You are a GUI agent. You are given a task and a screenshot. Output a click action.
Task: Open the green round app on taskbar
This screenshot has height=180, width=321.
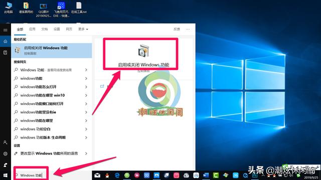coord(127,175)
